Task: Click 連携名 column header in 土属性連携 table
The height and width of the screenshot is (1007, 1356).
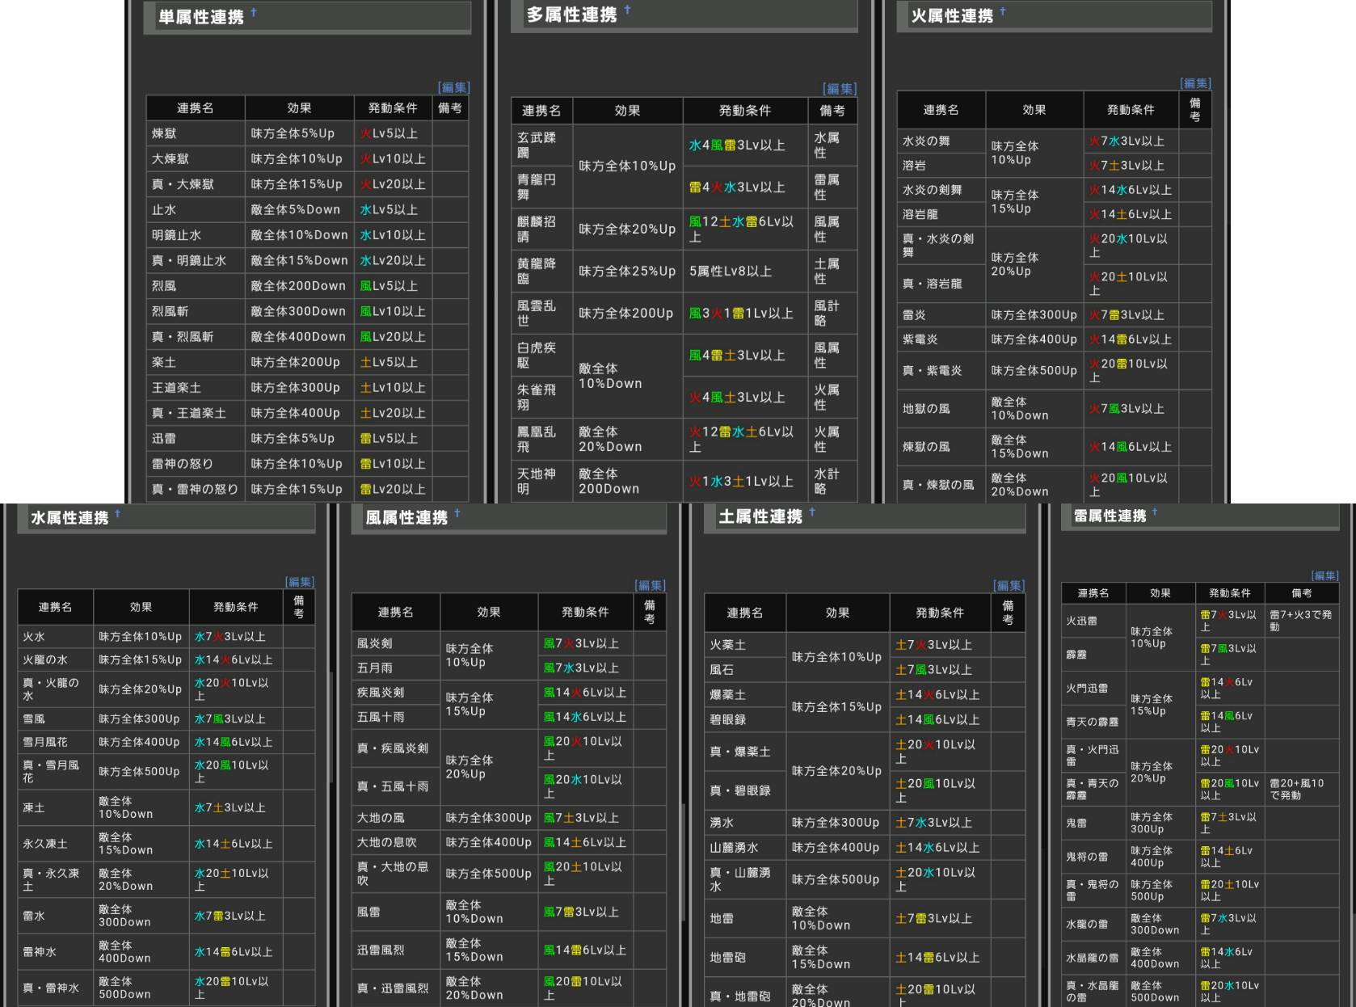Action: click(744, 613)
